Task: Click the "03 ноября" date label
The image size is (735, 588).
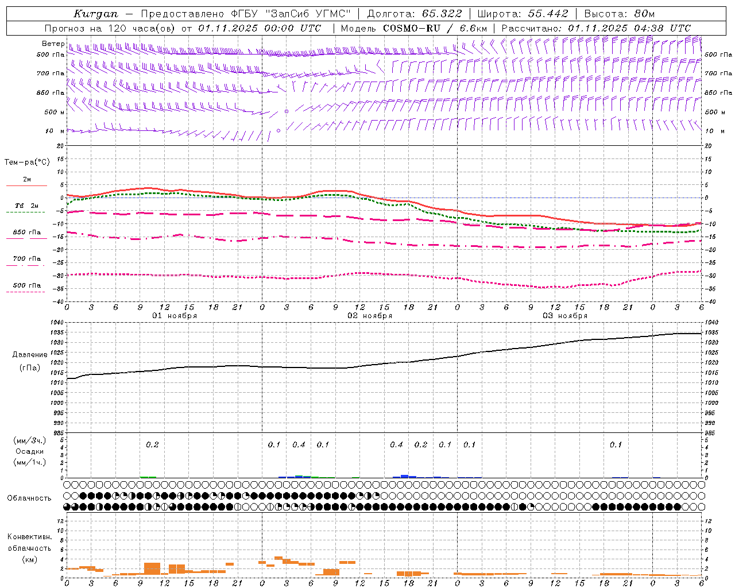Action: (565, 316)
